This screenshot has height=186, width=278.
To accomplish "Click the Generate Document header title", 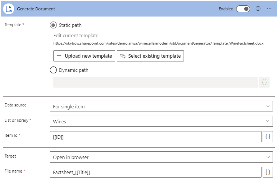I will [x=36, y=9].
